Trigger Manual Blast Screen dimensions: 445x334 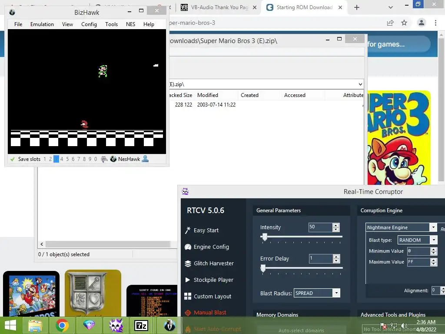pyautogui.click(x=210, y=313)
